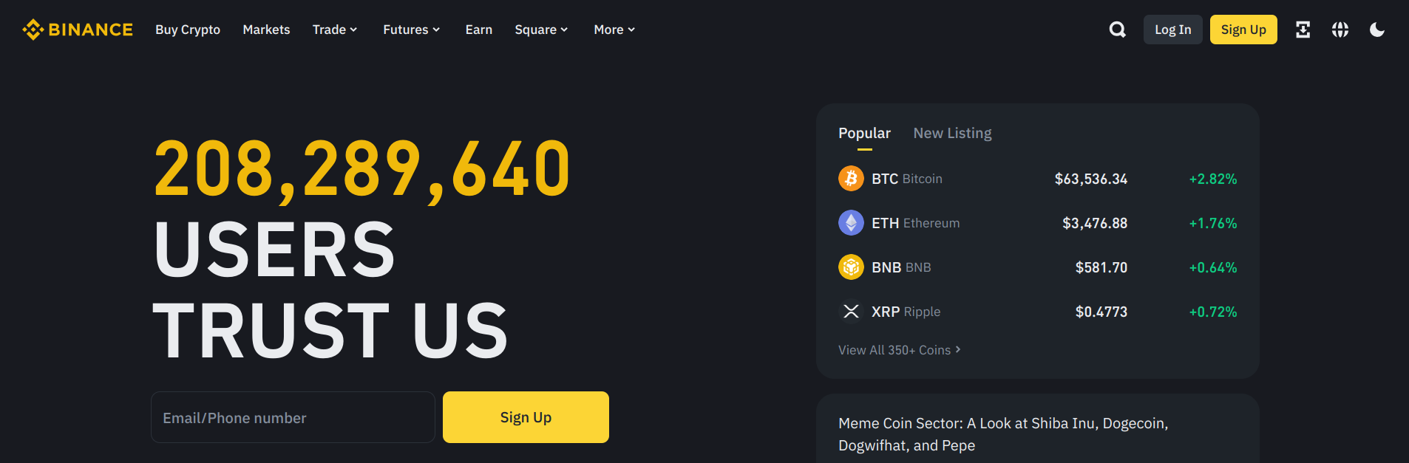Click the Ethereum coin icon
The width and height of the screenshot is (1409, 463).
851,223
